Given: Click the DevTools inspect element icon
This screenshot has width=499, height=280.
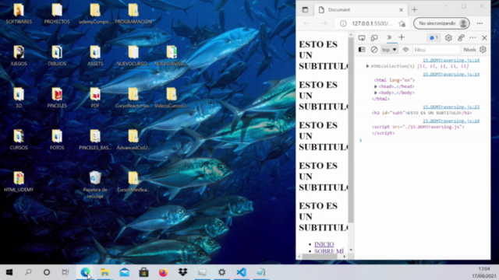Looking at the screenshot, I should (x=362, y=38).
